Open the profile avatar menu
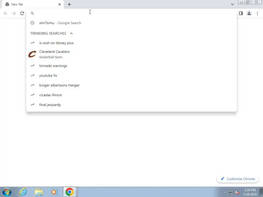Image resolution: width=263 pixels, height=197 pixels. [x=249, y=13]
